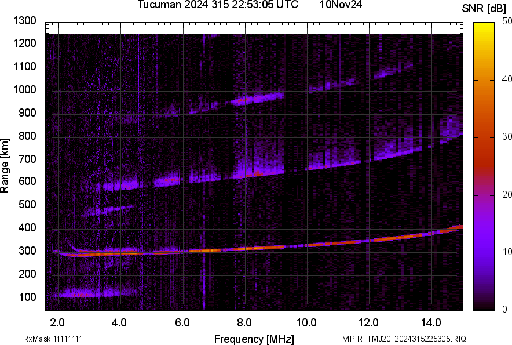The image size is (512, 345).
Task: Click the range axis tick label '700'
Action: click(27, 159)
